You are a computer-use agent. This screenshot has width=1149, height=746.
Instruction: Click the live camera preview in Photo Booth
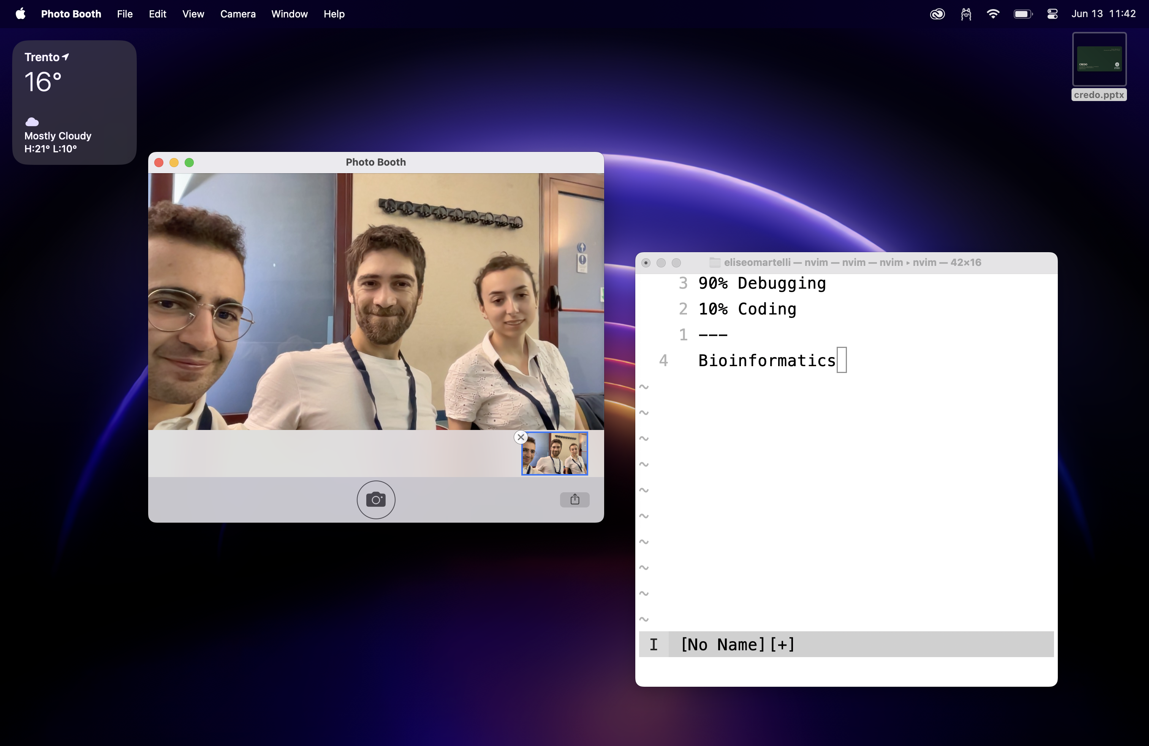click(x=376, y=302)
